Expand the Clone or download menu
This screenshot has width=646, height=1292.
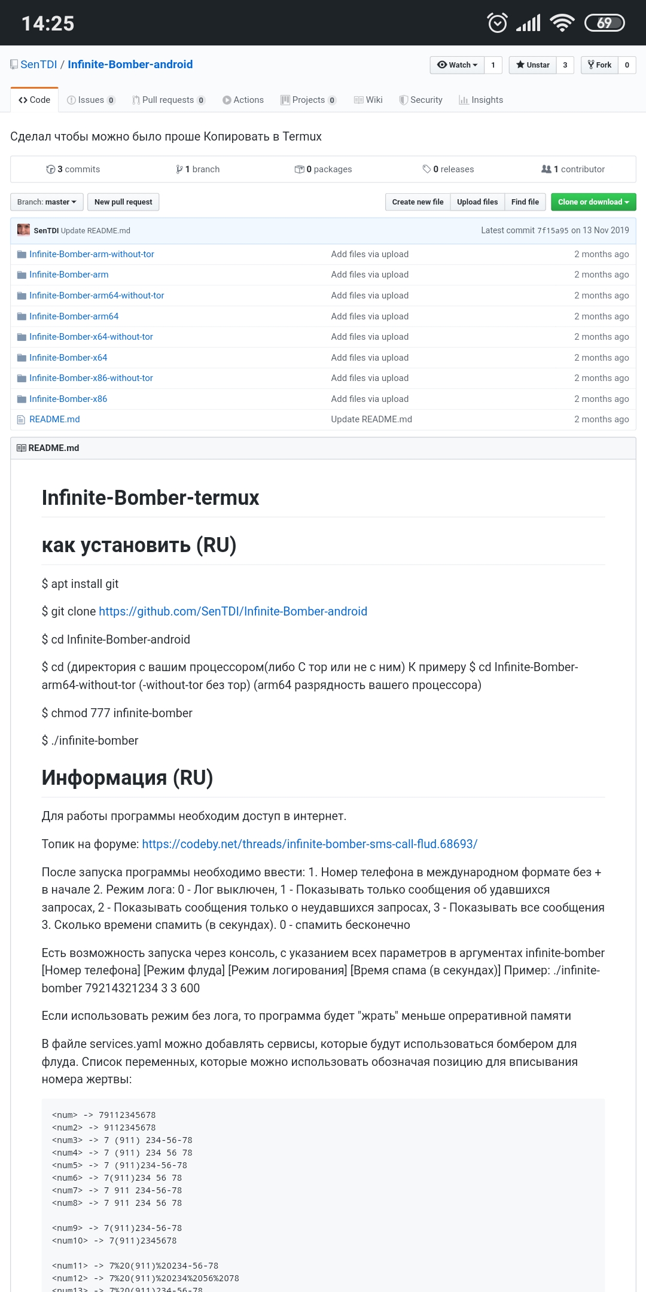click(593, 202)
